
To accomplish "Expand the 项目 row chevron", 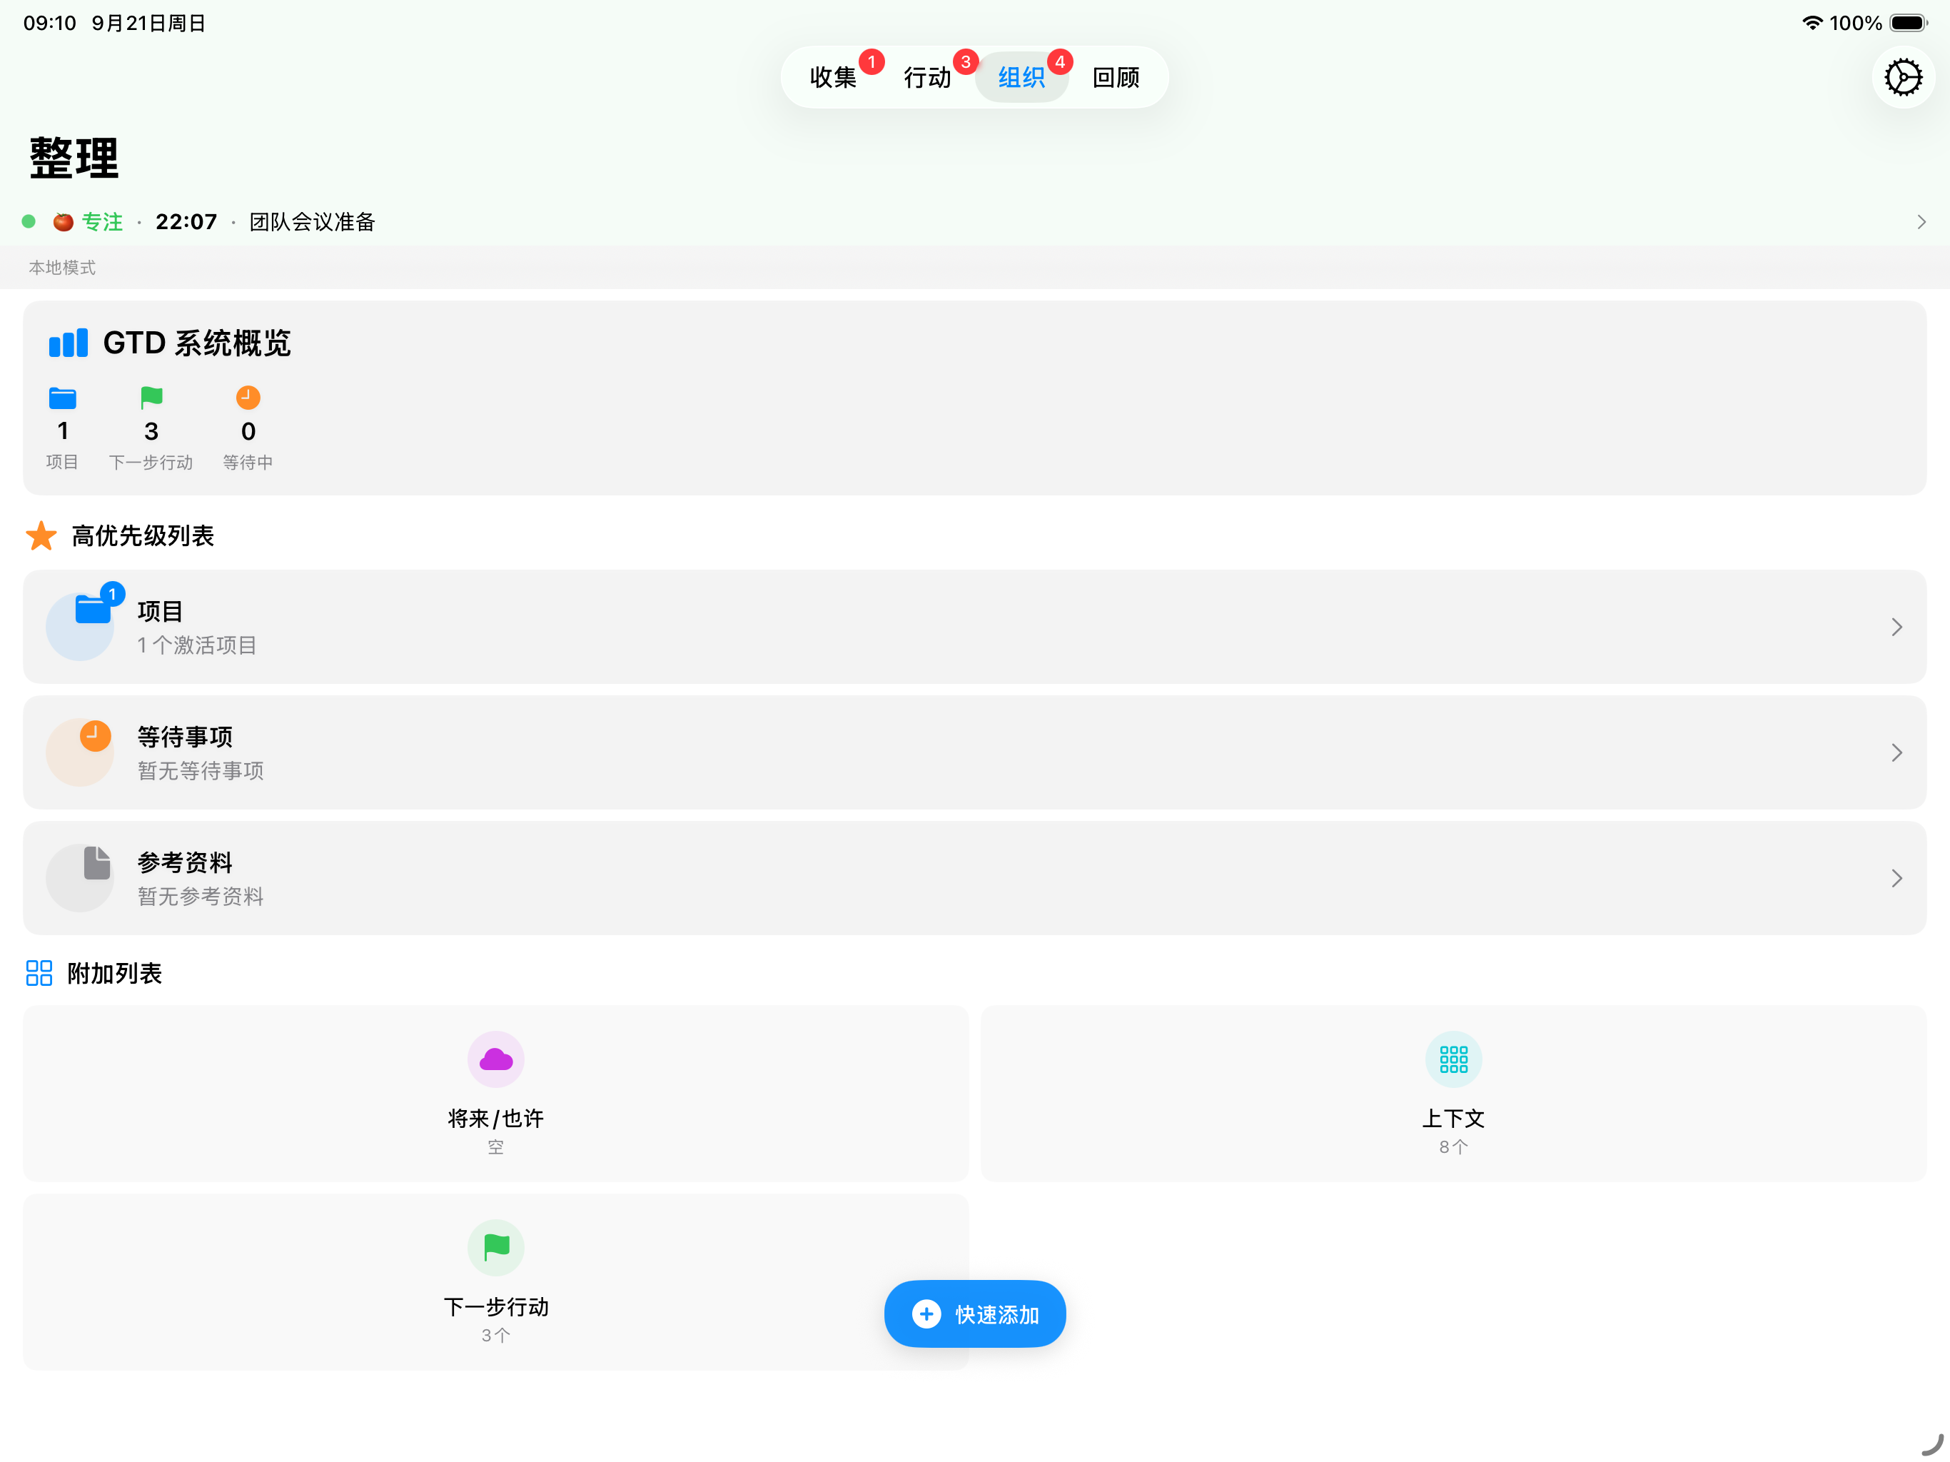I will [x=1896, y=627].
